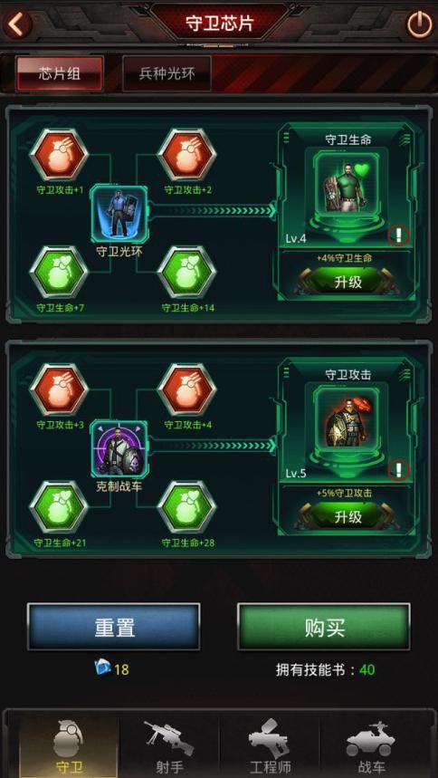
Task: Click the power icon in header
Action: [420, 24]
